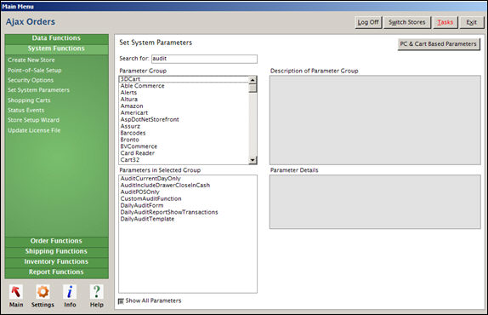Viewport: 488px width, 315px height.
Task: Click the Parameter Details box
Action: 375,202
